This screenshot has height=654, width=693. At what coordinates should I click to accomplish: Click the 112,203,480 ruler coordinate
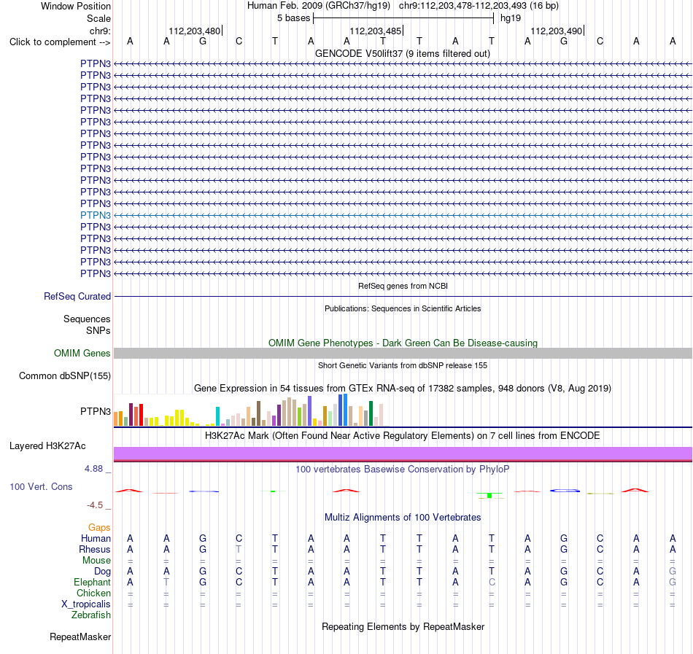pos(195,31)
